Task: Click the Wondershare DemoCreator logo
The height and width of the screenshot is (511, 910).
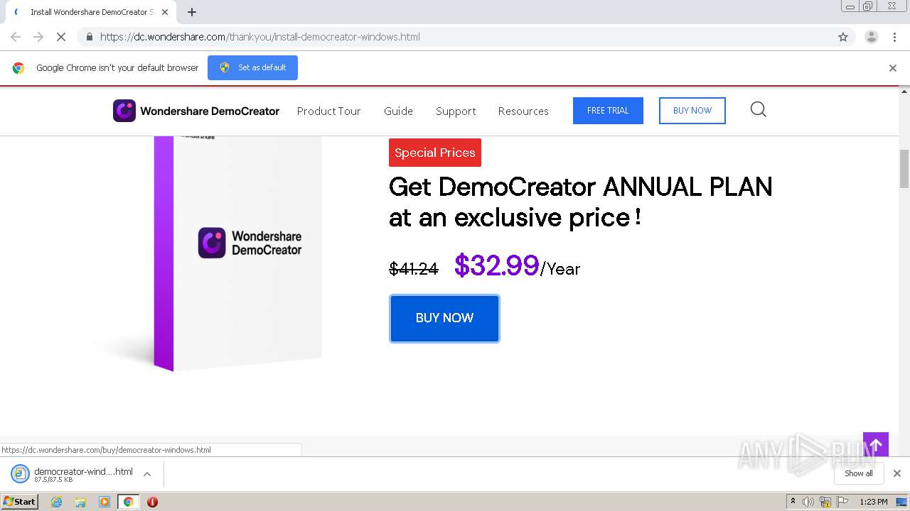Action: [x=196, y=111]
